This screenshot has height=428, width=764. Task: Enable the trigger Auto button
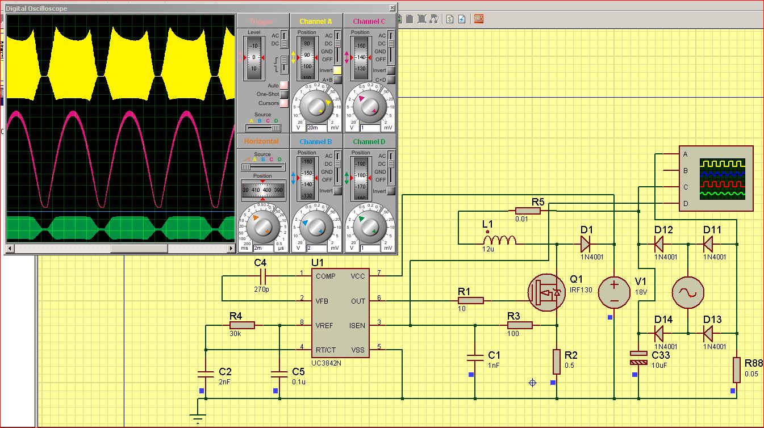[284, 85]
